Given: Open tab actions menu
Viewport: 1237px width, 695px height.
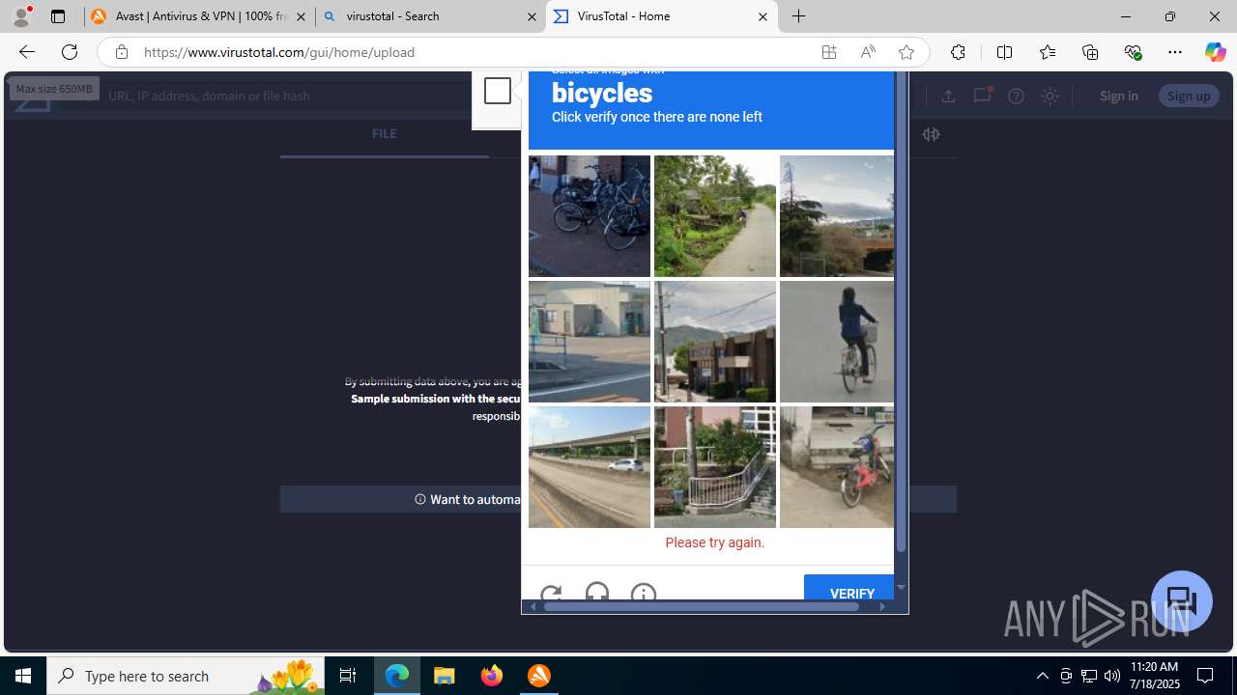Looking at the screenshot, I should coord(58,16).
